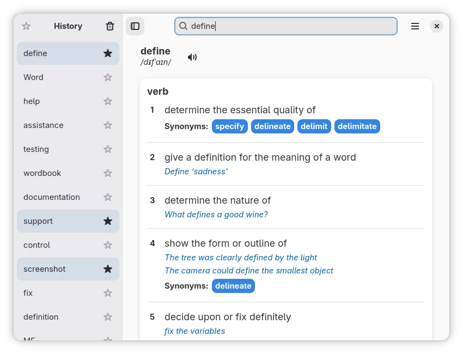The width and height of the screenshot is (463, 354).
Task: Click the search magnifier icon
Action: [183, 26]
